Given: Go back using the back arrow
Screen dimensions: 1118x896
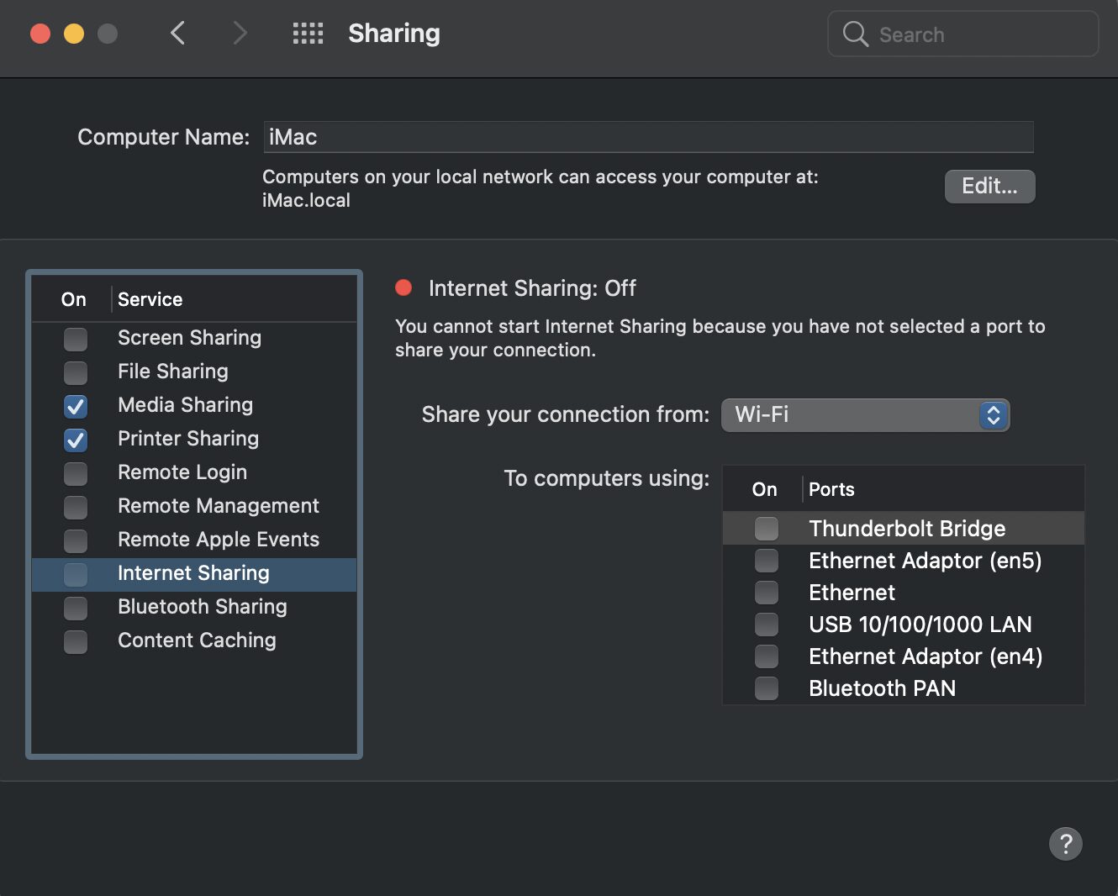Looking at the screenshot, I should [x=177, y=34].
